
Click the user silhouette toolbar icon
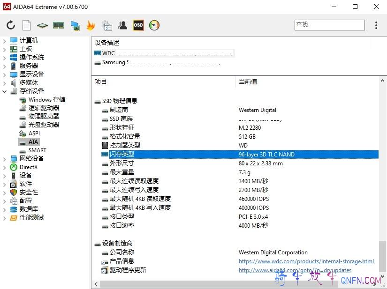coord(122,25)
